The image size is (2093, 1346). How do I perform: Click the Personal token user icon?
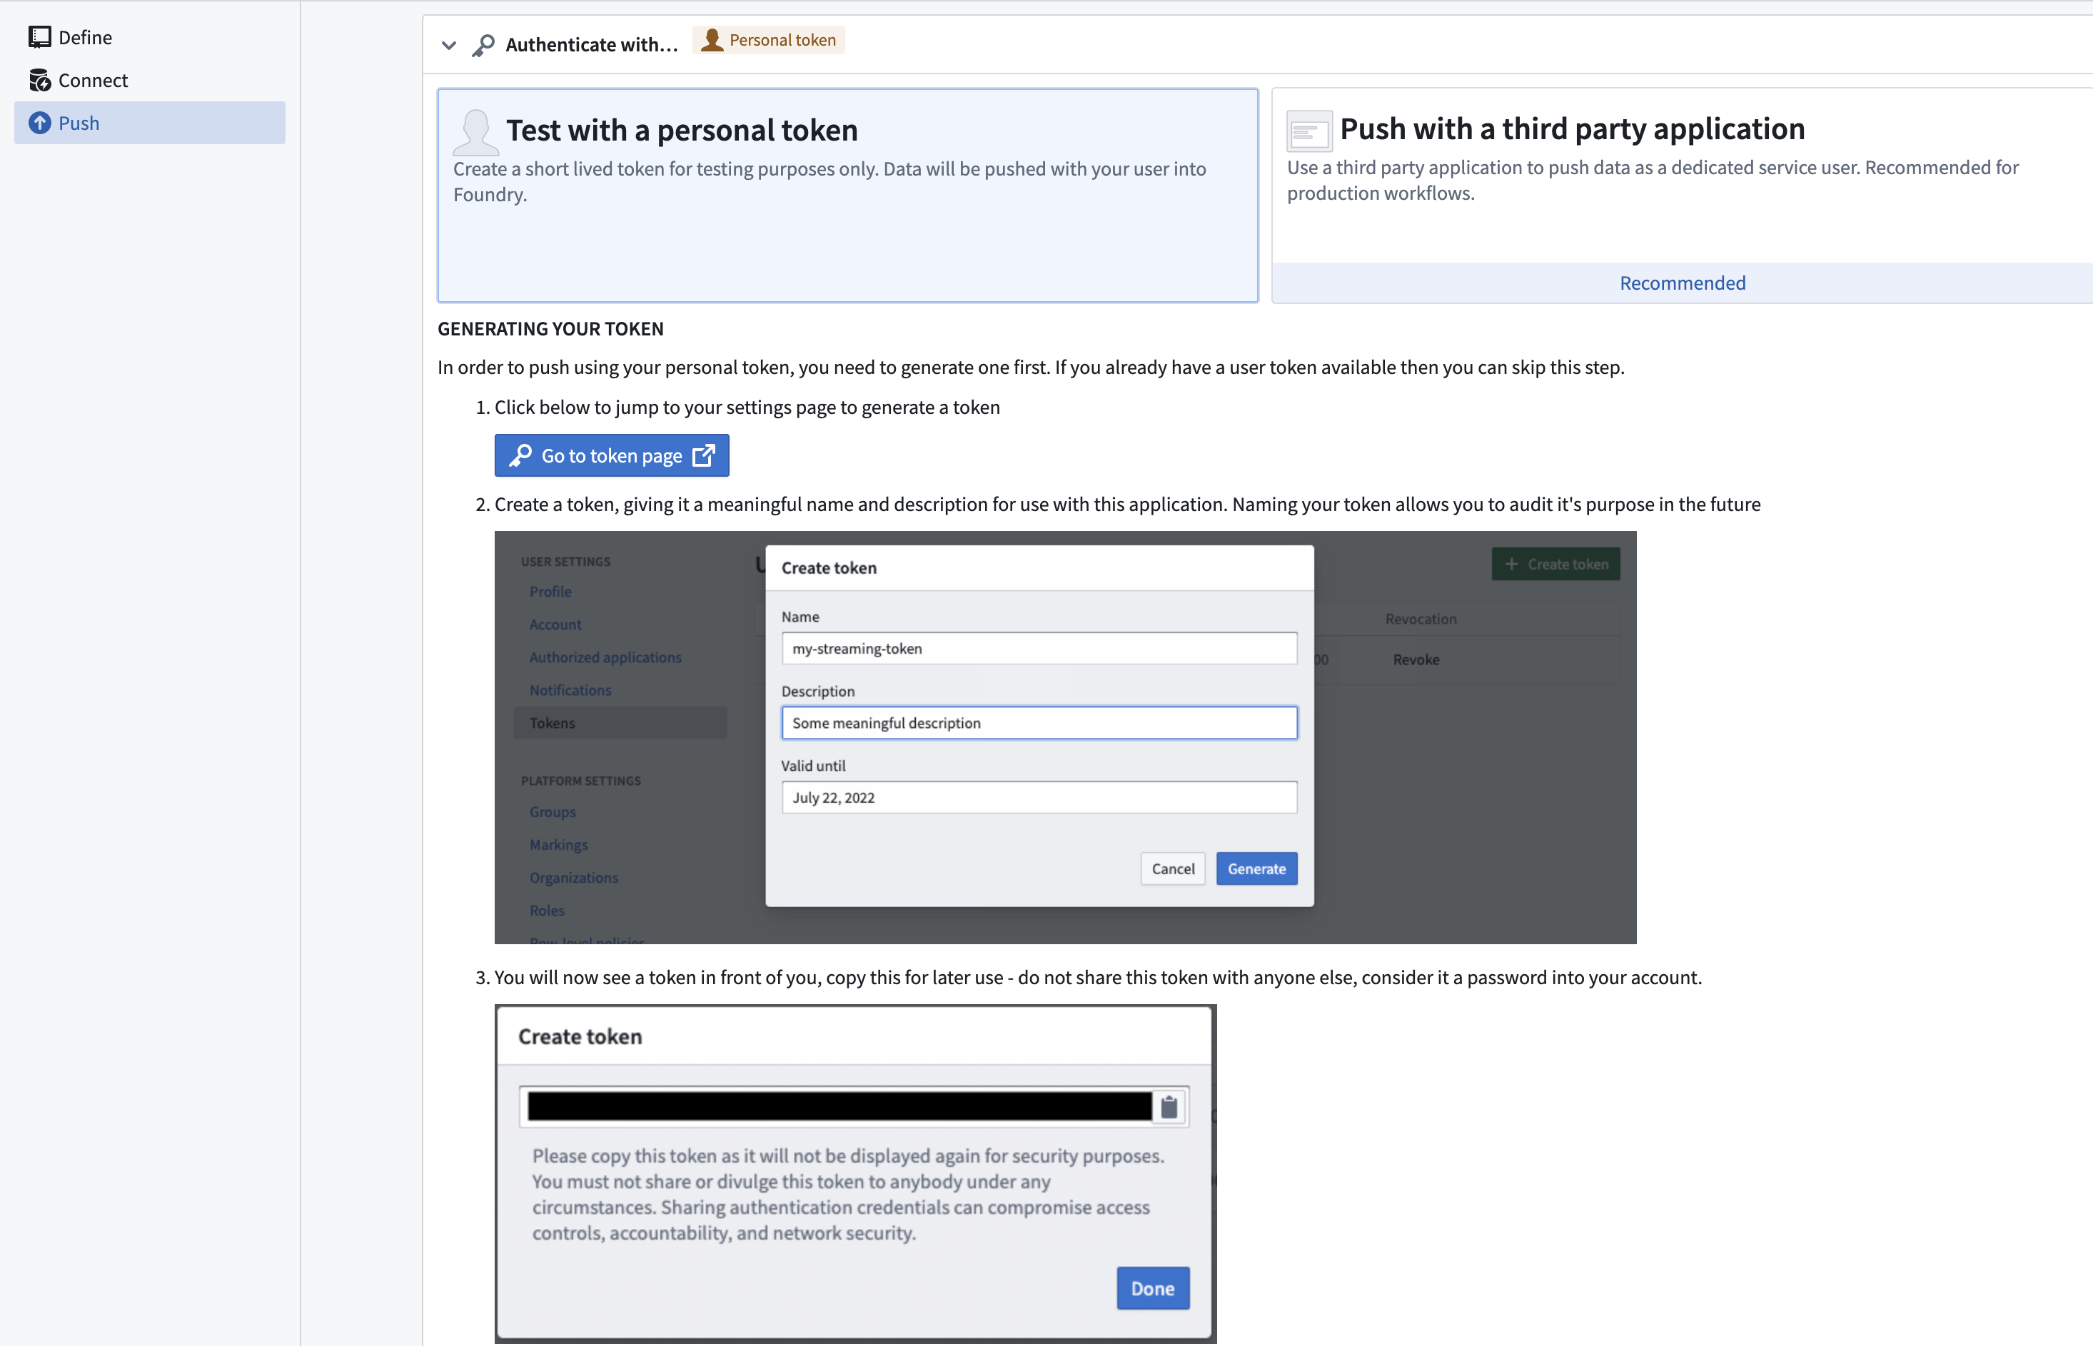tap(712, 39)
